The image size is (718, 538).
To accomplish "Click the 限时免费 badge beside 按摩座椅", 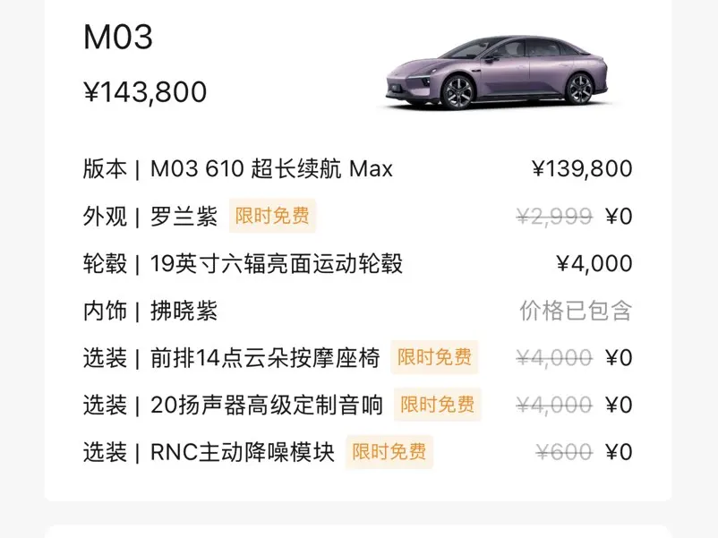I will coord(434,358).
